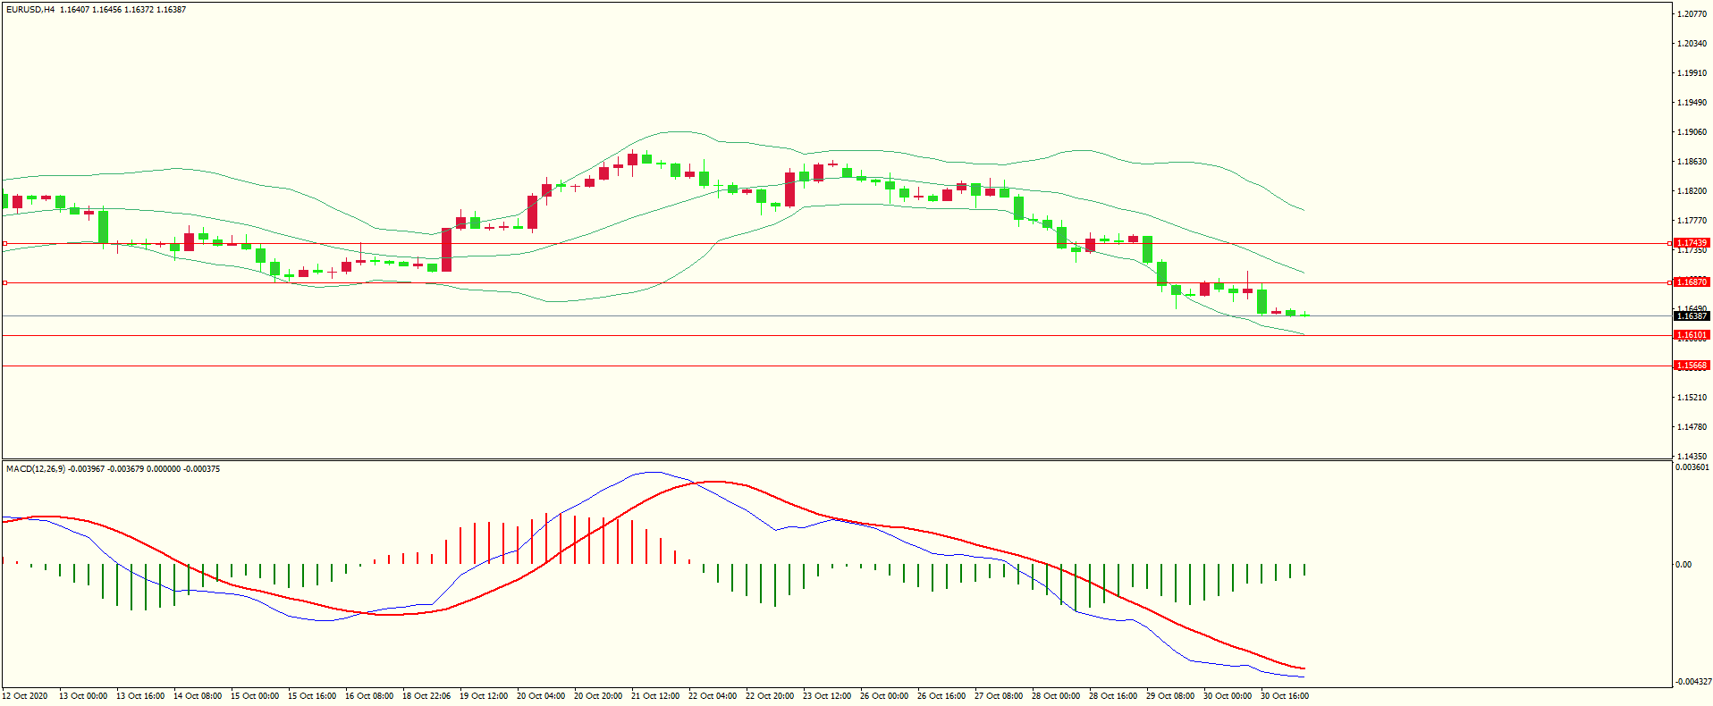Click the 22 Oct 20:00 time label
This screenshot has height=706, width=1713.
770,696
